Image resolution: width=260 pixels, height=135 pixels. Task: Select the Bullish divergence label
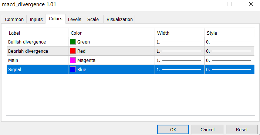27,42
